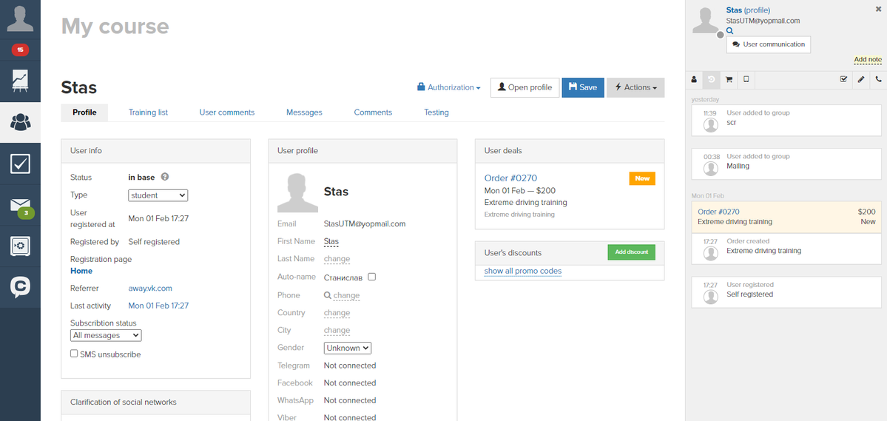The width and height of the screenshot is (887, 421).
Task: Click the checkbox task icon in side panel
Action: pyautogui.click(x=843, y=80)
